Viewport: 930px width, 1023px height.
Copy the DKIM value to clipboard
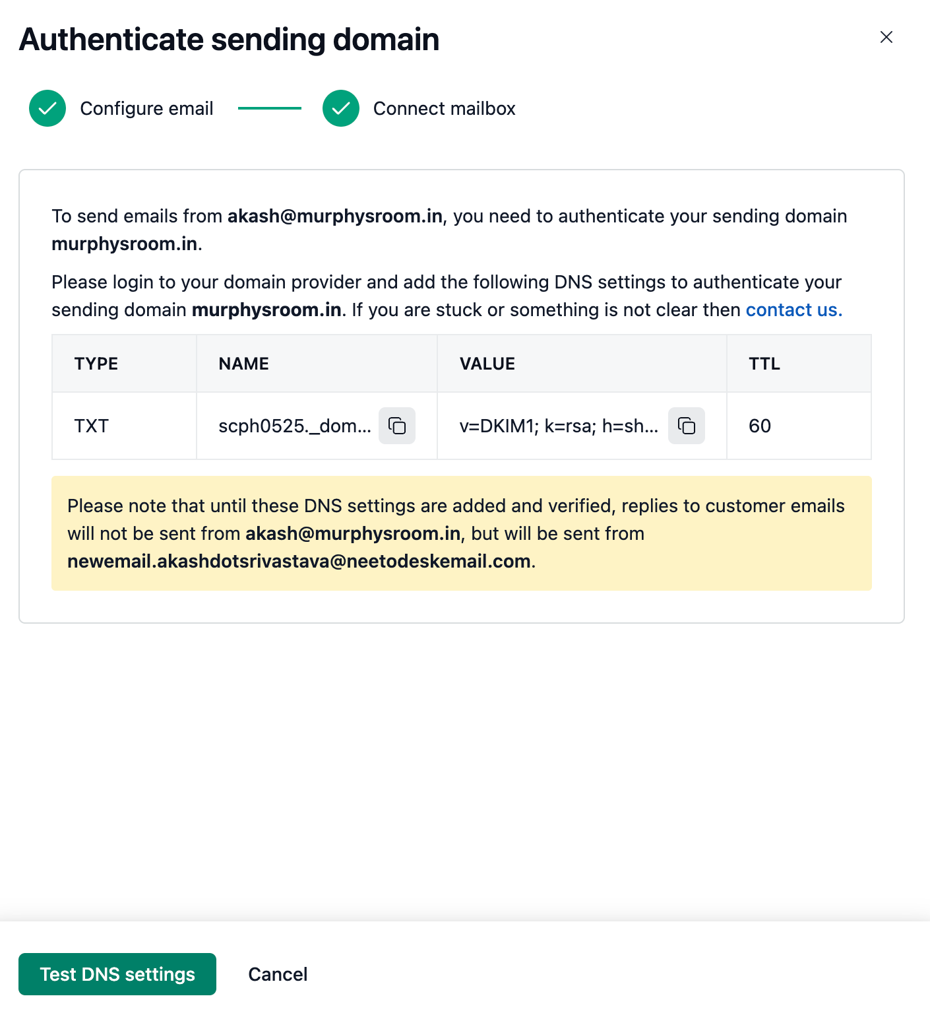click(686, 426)
